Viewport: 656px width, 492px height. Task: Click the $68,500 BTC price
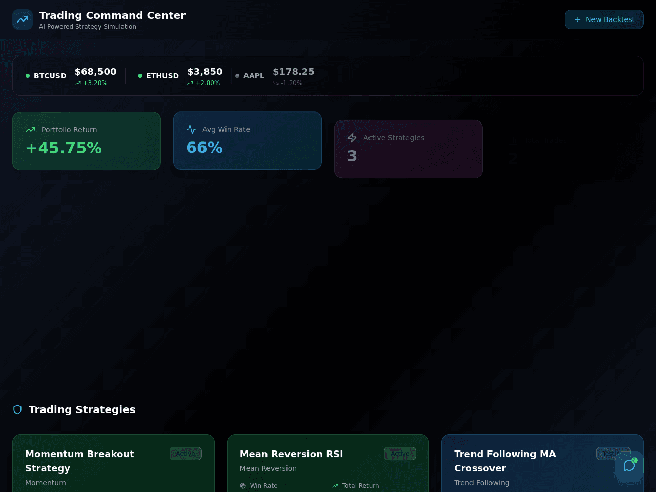pos(96,72)
